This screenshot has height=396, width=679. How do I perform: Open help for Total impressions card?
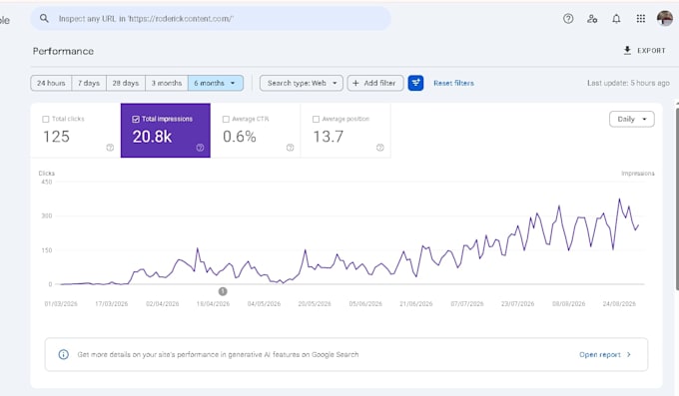tap(200, 148)
